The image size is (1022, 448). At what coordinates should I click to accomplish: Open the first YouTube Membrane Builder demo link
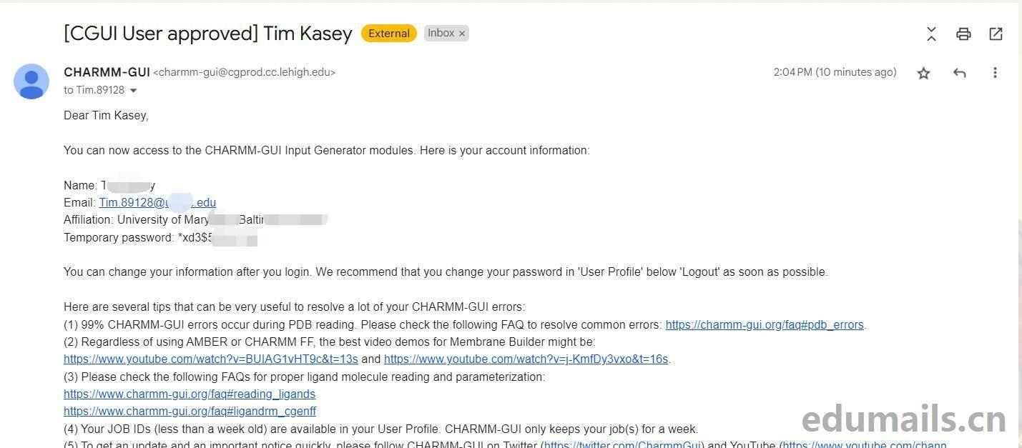point(210,359)
